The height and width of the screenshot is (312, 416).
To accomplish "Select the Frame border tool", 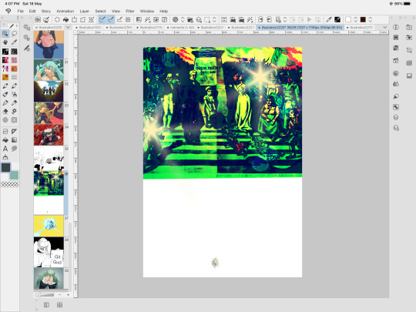I will 5,131.
